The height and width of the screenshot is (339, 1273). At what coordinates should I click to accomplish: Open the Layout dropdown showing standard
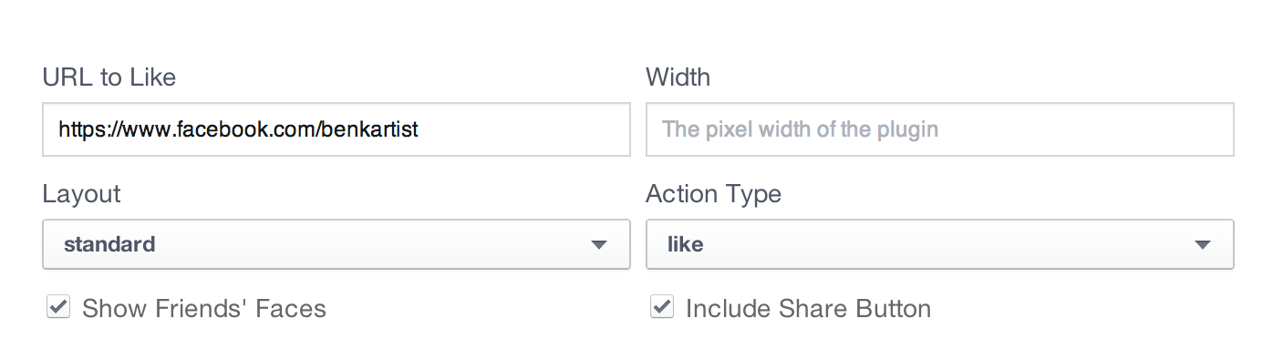pyautogui.click(x=336, y=244)
